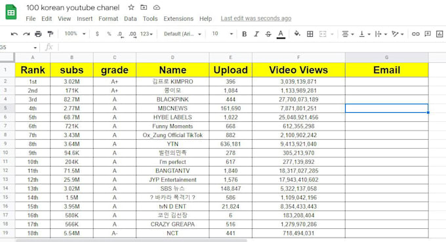Increase decimal places
The image size is (446, 242).
[x=132, y=34]
